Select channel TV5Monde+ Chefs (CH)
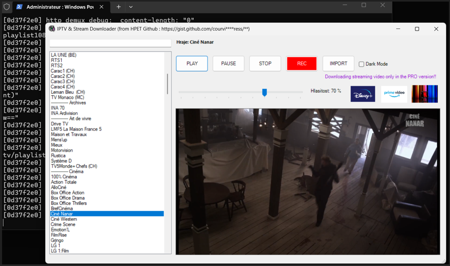The height and width of the screenshot is (266, 450). (108, 166)
